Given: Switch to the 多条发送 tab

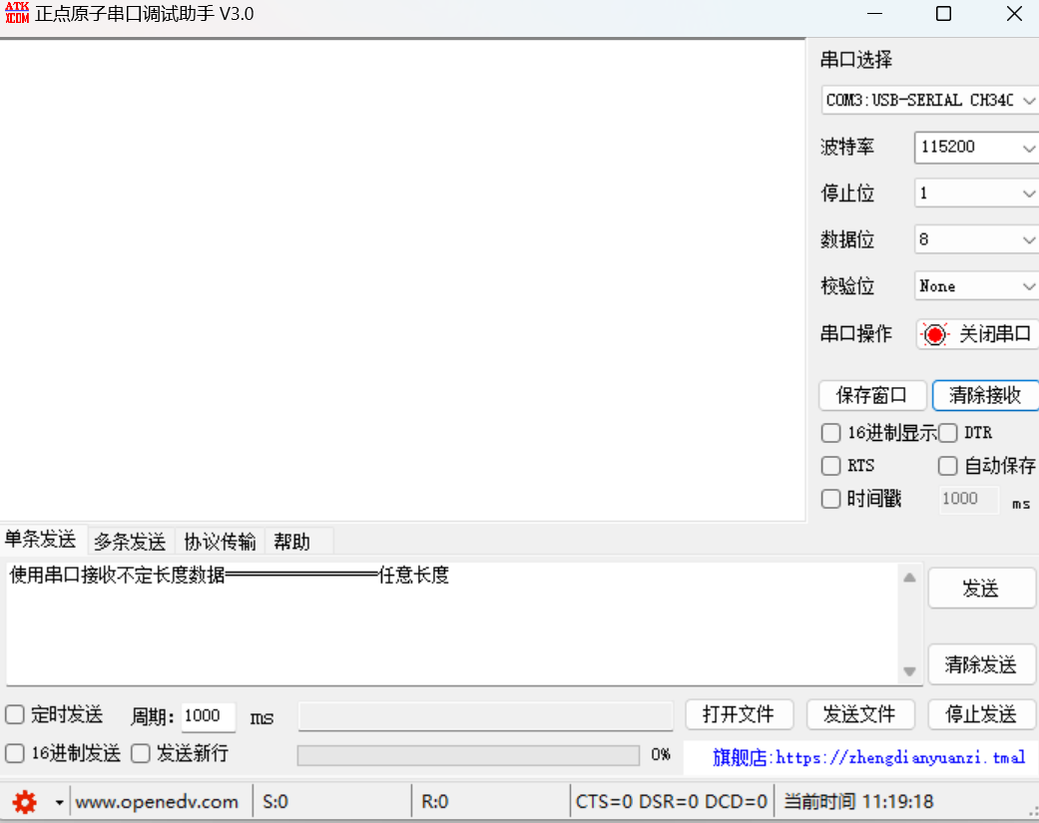Looking at the screenshot, I should click(x=130, y=542).
